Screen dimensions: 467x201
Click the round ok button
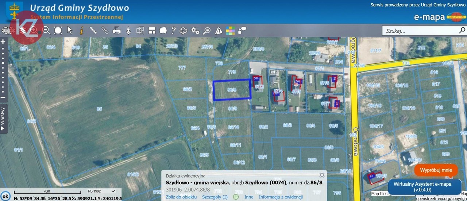pos(5,196)
